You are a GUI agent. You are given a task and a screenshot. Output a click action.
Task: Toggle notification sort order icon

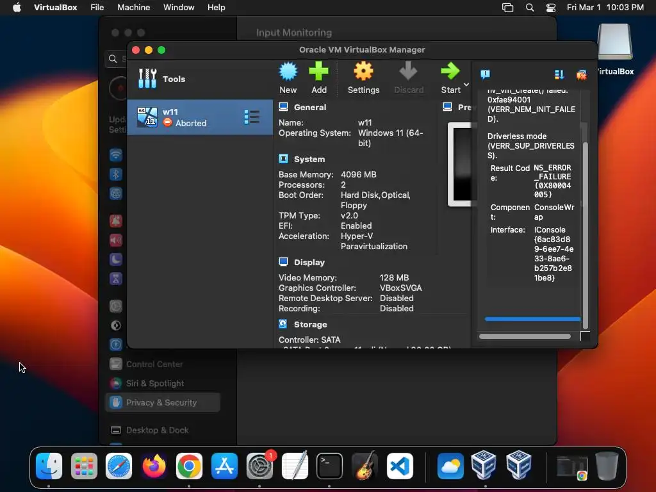(559, 74)
